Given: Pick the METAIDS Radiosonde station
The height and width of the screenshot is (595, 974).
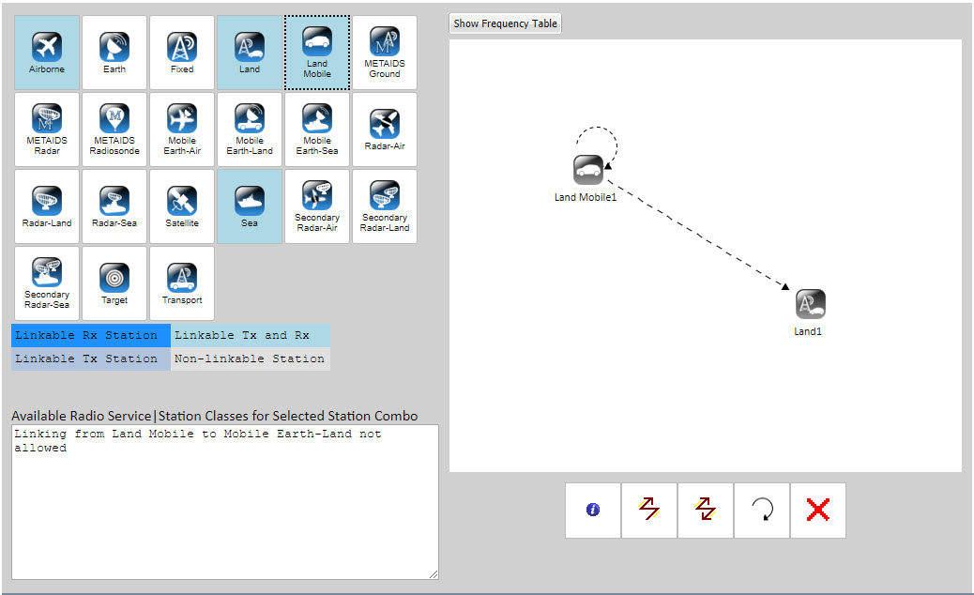Looking at the screenshot, I should click(x=114, y=130).
